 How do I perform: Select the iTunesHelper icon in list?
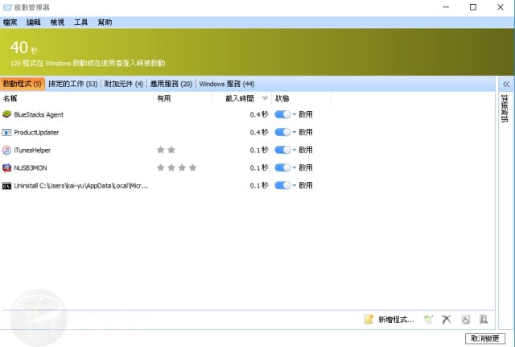(7, 150)
